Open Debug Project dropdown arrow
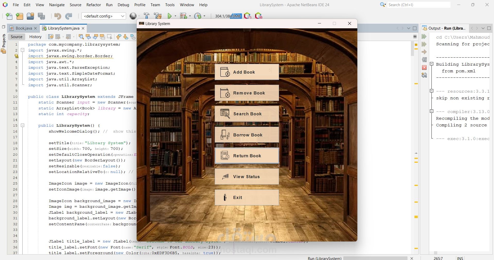The image size is (494, 260). pyautogui.click(x=190, y=16)
